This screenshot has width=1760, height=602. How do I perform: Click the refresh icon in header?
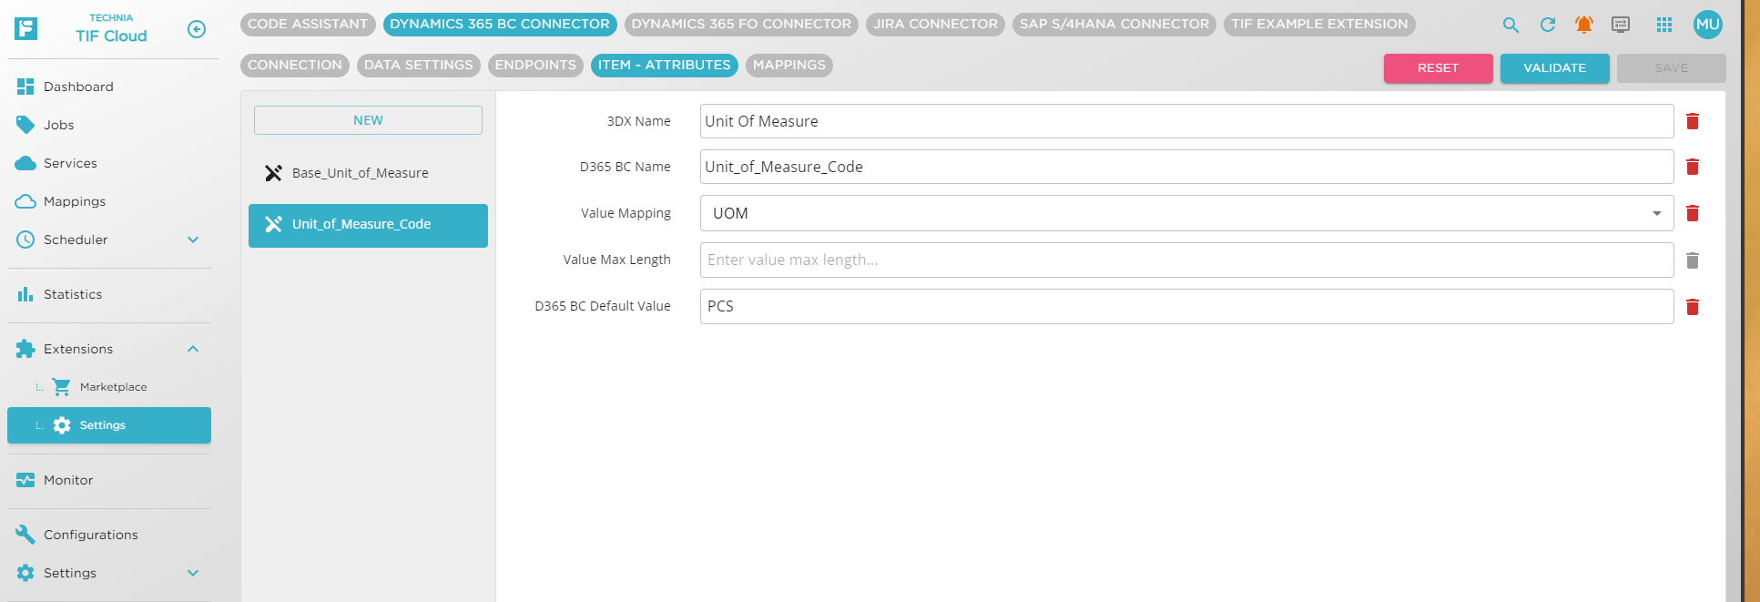pyautogui.click(x=1547, y=26)
